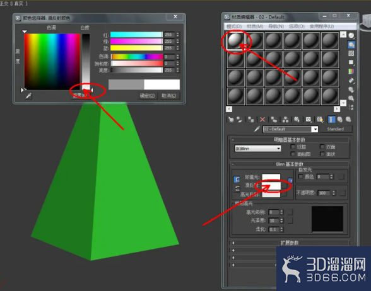Toggle map lock right of ambient swatch

[x=290, y=181]
